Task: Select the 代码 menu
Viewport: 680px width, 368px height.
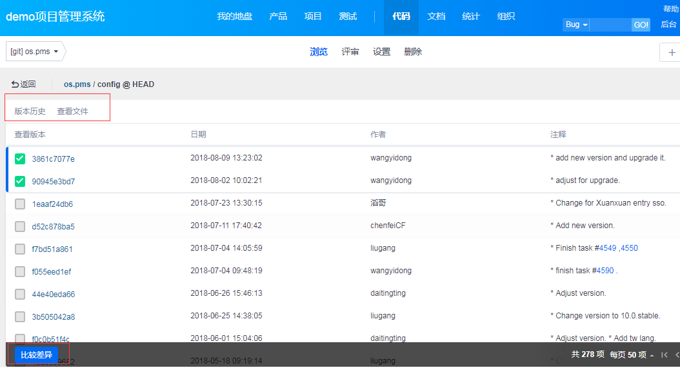Action: pyautogui.click(x=401, y=17)
